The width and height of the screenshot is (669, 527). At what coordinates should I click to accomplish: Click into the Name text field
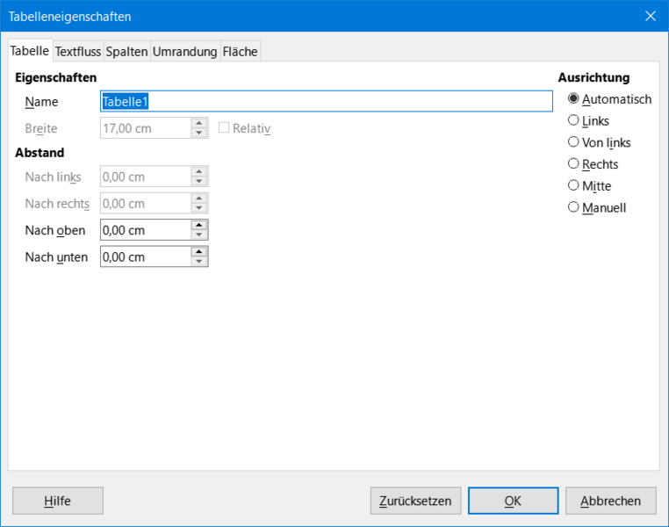click(x=327, y=101)
